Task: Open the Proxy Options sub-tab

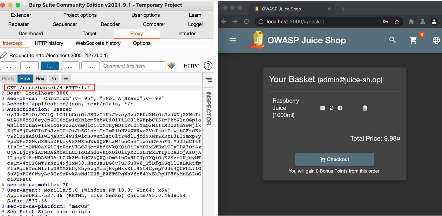Action: click(x=142, y=43)
